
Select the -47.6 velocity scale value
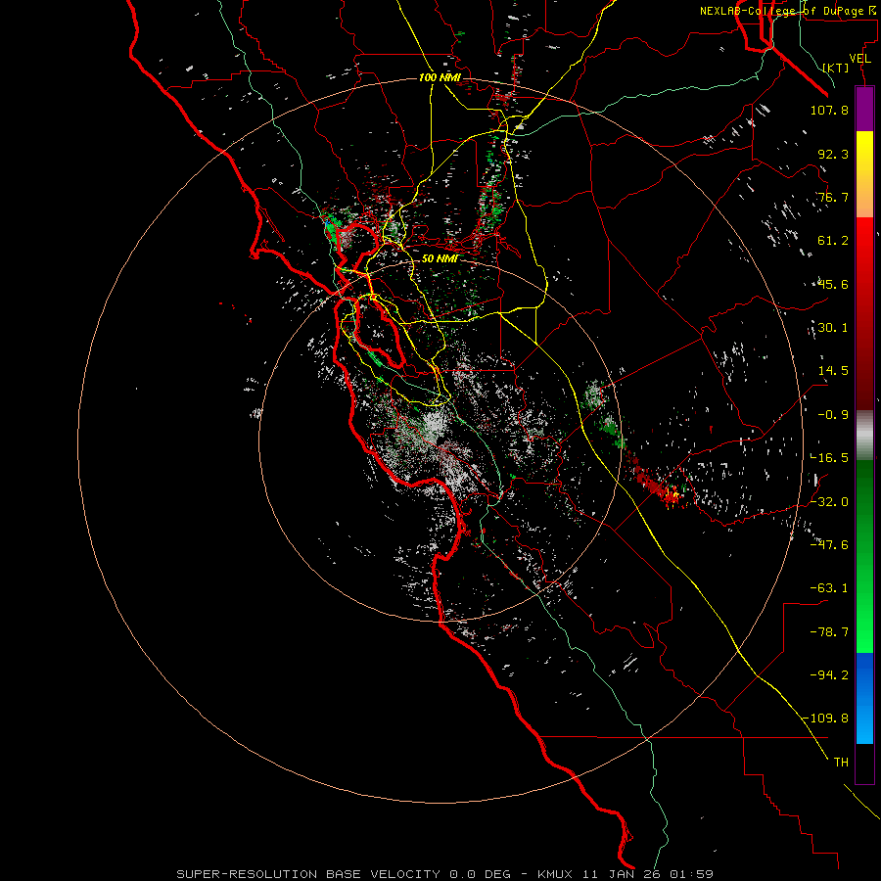point(829,545)
